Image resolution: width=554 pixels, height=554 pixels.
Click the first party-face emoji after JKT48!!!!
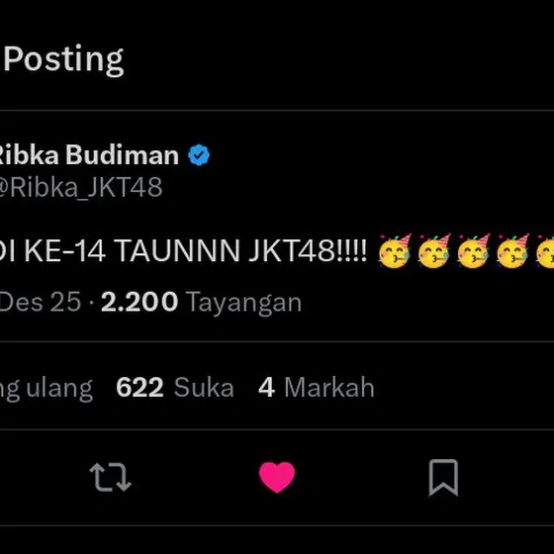tap(395, 251)
